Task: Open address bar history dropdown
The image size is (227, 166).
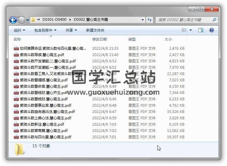Action: click(x=143, y=20)
